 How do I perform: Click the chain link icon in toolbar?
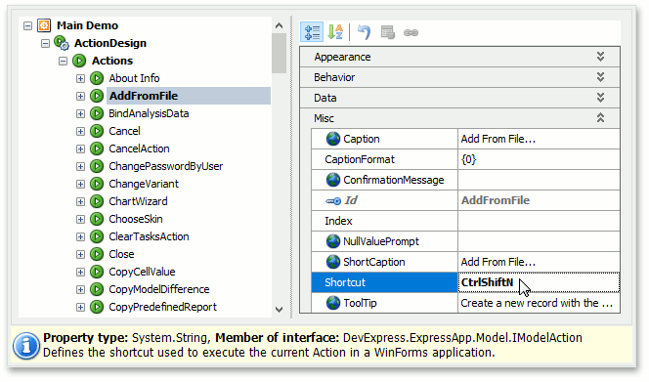[411, 32]
